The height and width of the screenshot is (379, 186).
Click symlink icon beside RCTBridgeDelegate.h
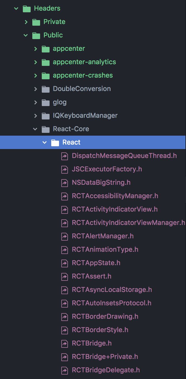65,370
